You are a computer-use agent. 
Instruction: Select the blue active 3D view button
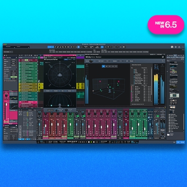[x=103, y=66]
